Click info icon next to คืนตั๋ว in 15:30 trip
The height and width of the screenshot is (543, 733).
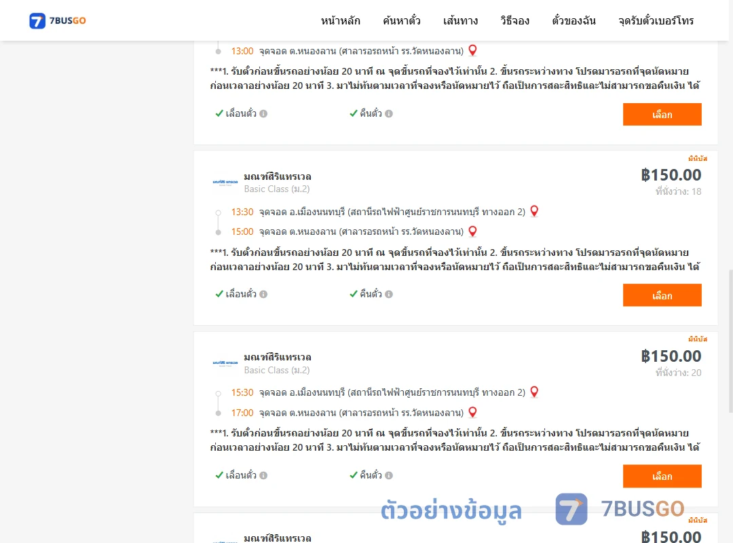389,475
